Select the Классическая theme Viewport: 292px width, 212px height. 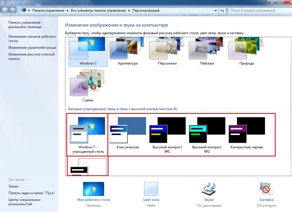pyautogui.click(x=127, y=133)
